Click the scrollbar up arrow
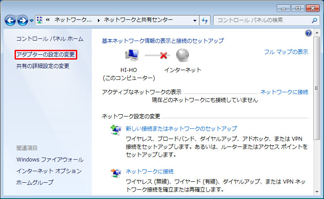The width and height of the screenshot is (324, 199). 317,33
